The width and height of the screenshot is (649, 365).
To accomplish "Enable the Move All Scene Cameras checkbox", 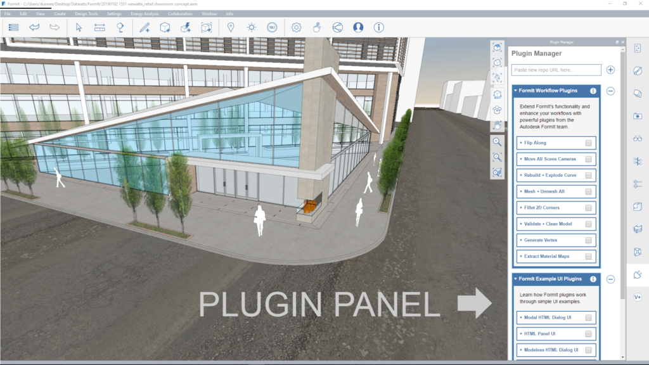I will click(588, 159).
